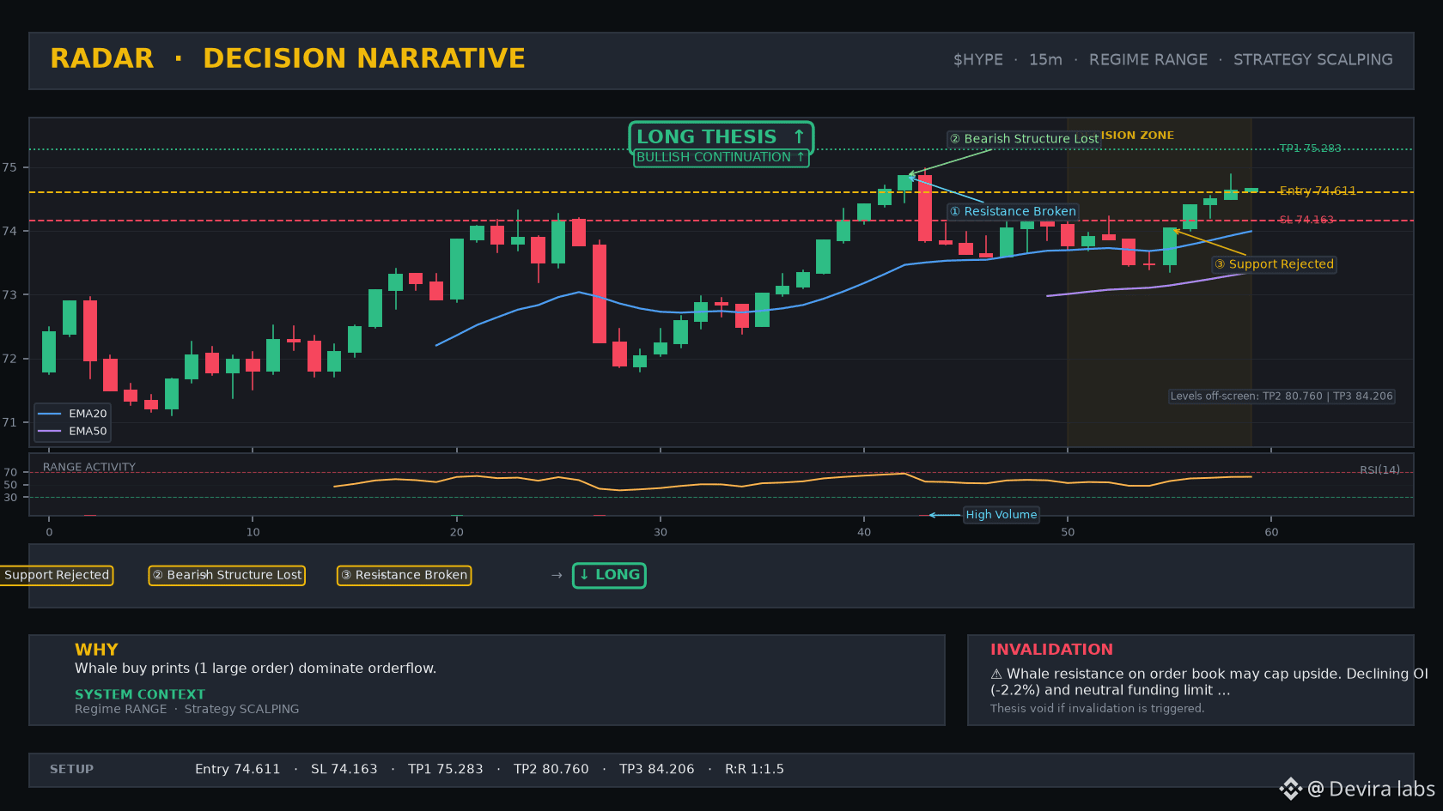Viewport: 1443px width, 811px height.
Task: Click the Levels off-screen TP2 TP3 note
Action: pyautogui.click(x=1282, y=396)
